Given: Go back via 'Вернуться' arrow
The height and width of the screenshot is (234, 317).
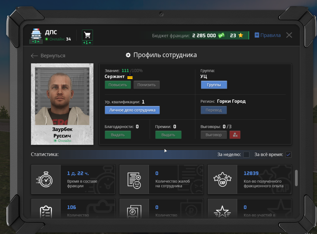Looking at the screenshot, I should tap(48, 56).
